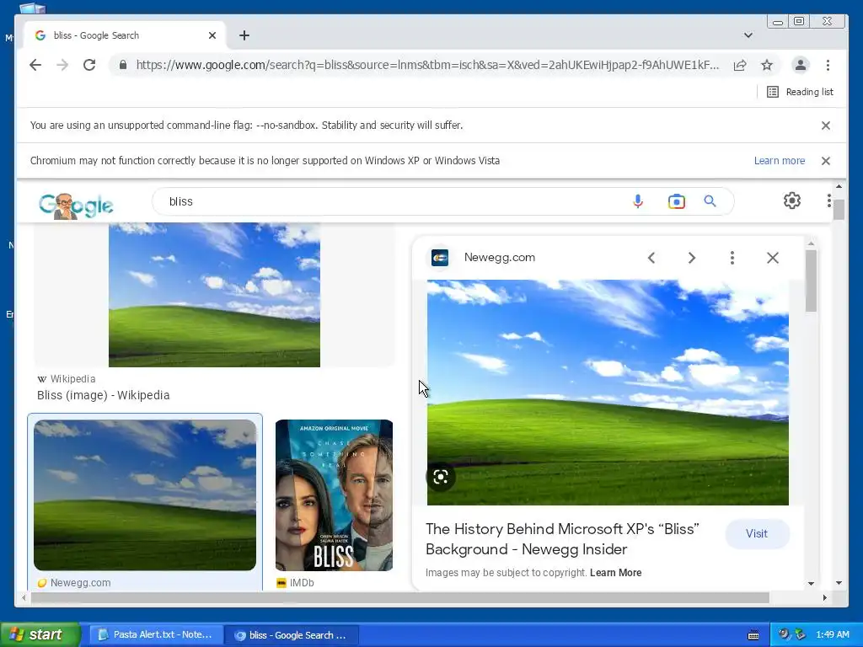The image size is (863, 647).
Task: Open the Chromium profile avatar
Action: click(801, 65)
